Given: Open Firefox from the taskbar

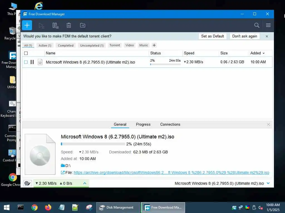Looking at the screenshot, I should click(48, 207).
